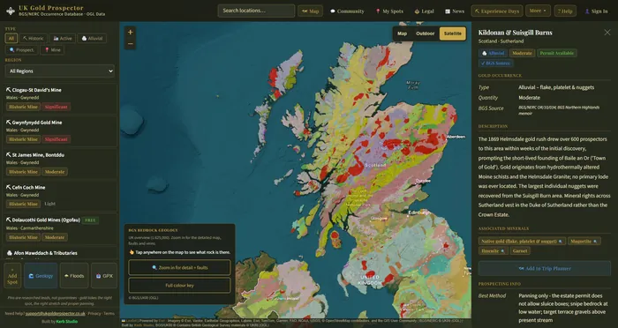The height and width of the screenshot is (328, 618).
Task: Switch basemap to Map
Action: click(402, 34)
